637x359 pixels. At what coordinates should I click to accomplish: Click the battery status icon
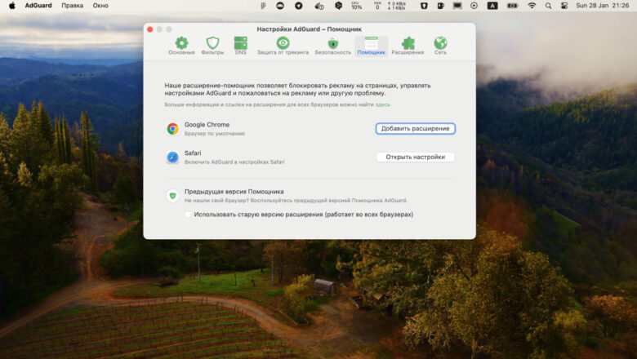click(513, 6)
